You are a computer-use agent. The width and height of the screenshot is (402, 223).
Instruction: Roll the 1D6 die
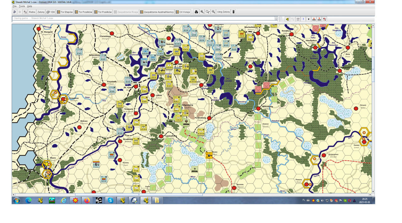(51, 12)
